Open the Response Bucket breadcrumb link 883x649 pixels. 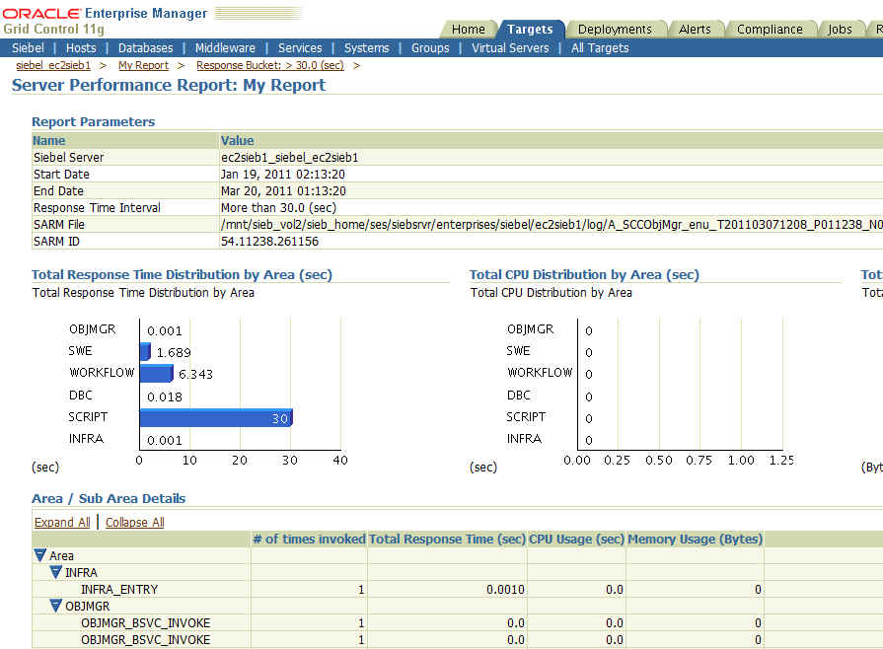click(270, 65)
